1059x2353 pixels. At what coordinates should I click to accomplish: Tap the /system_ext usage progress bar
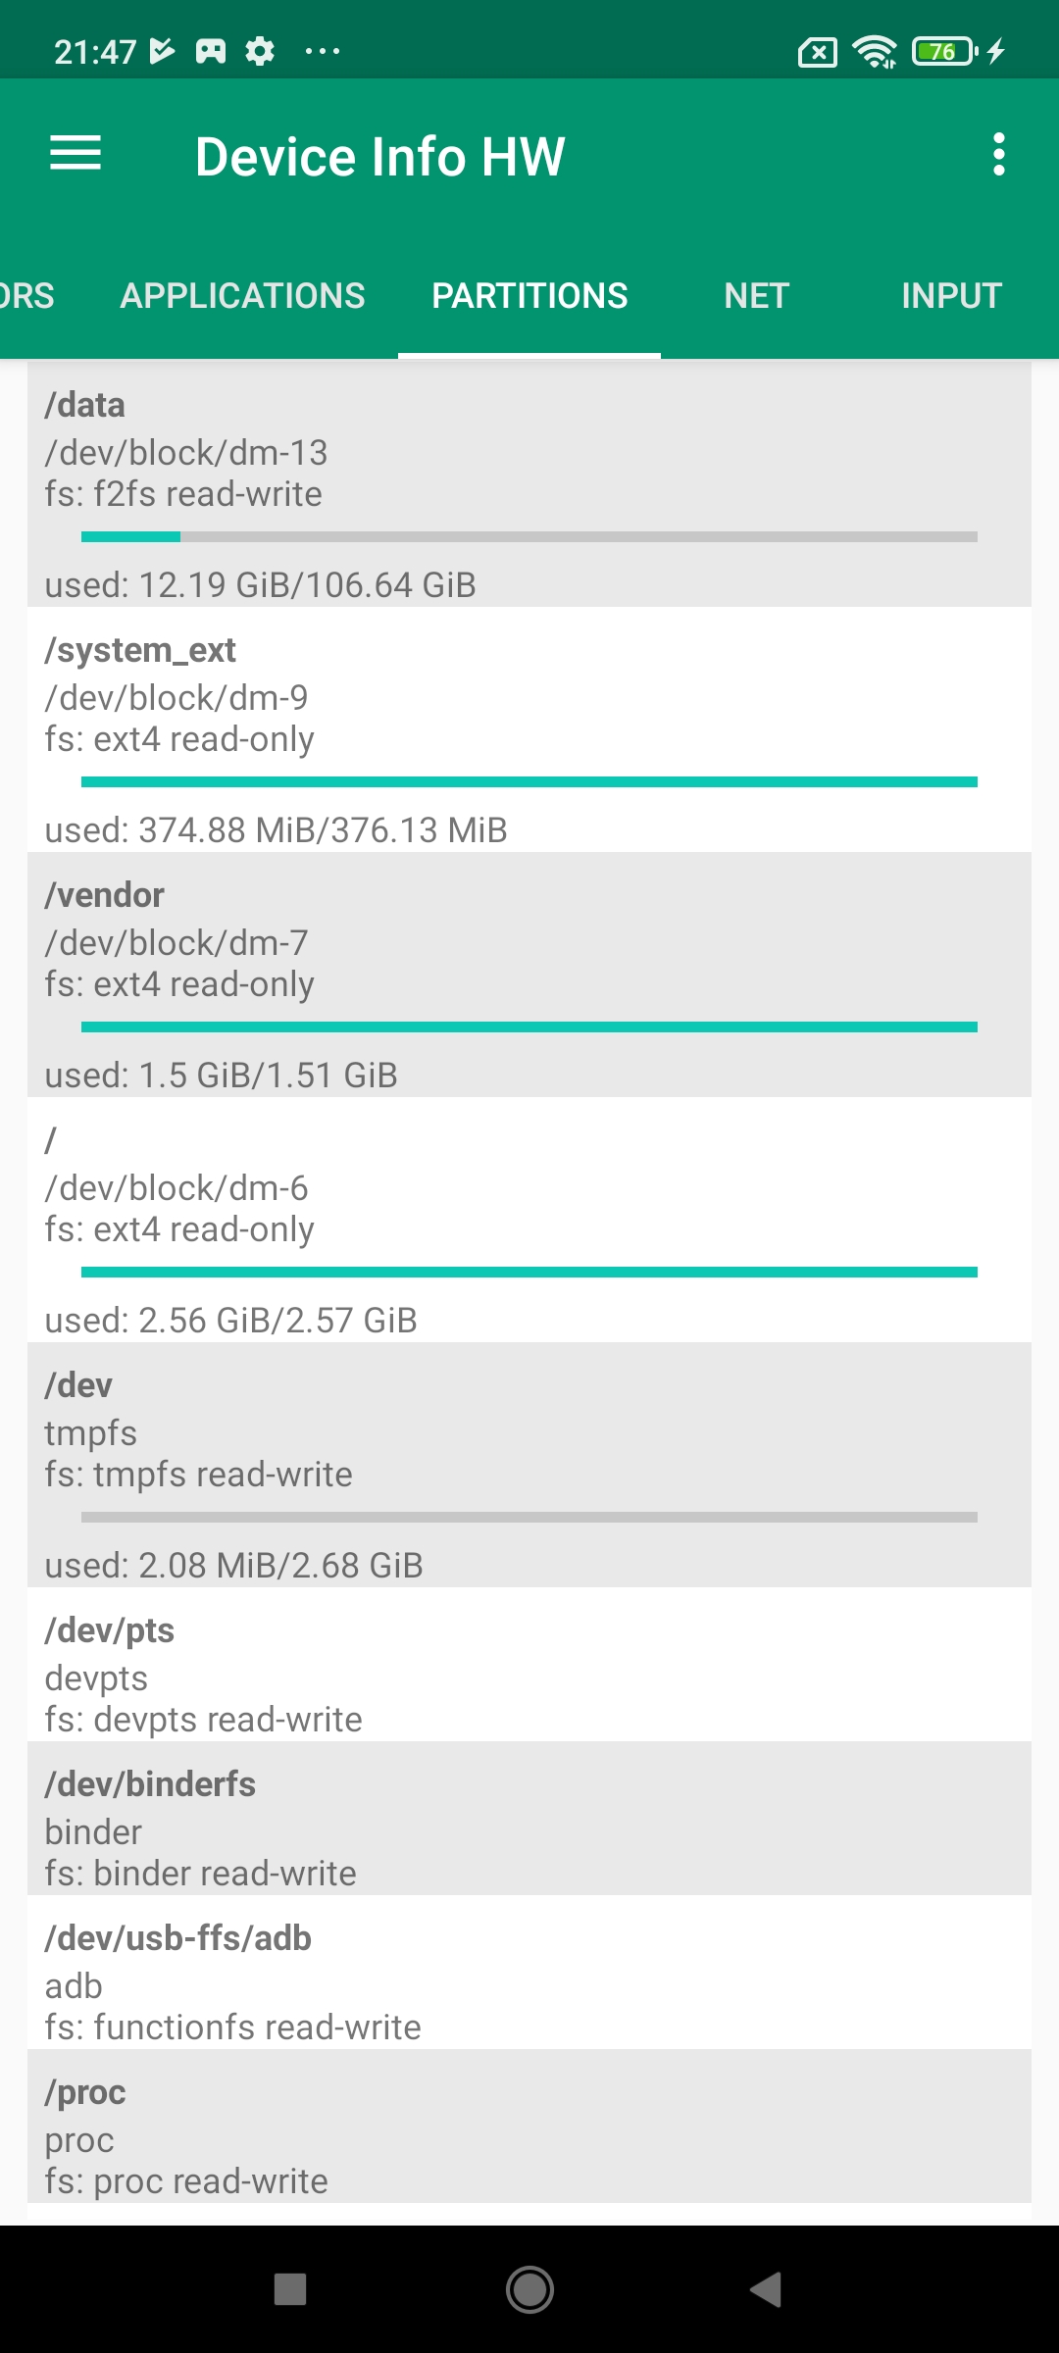[x=529, y=781]
